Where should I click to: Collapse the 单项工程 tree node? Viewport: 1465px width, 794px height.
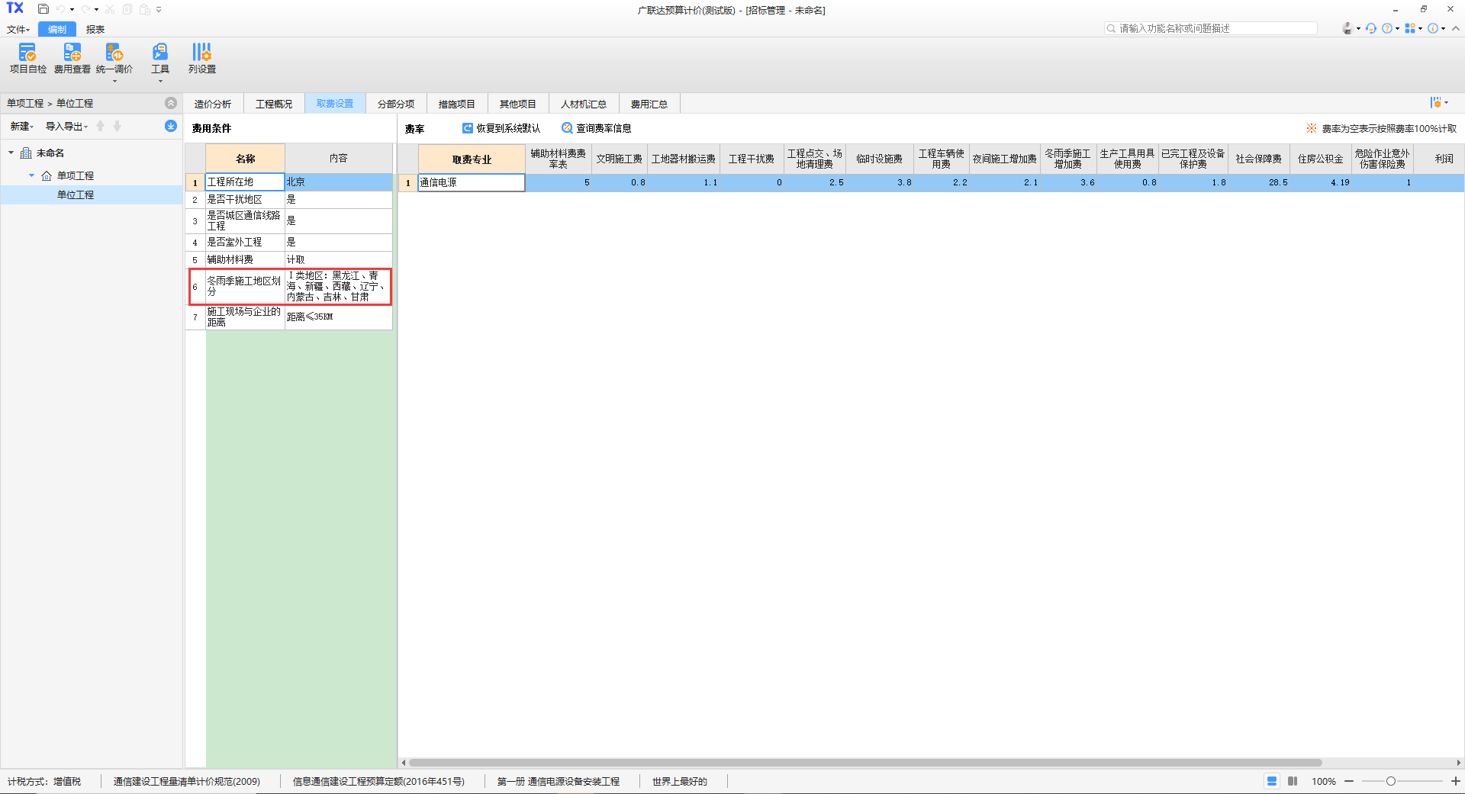click(x=31, y=175)
